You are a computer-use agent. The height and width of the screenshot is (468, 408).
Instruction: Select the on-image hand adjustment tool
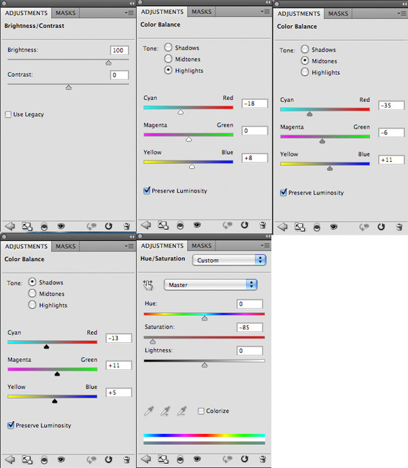(148, 285)
